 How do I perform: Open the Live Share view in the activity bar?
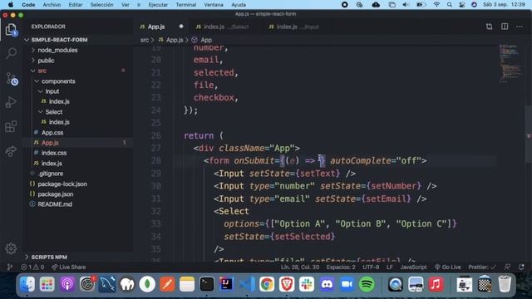pyautogui.click(x=11, y=150)
